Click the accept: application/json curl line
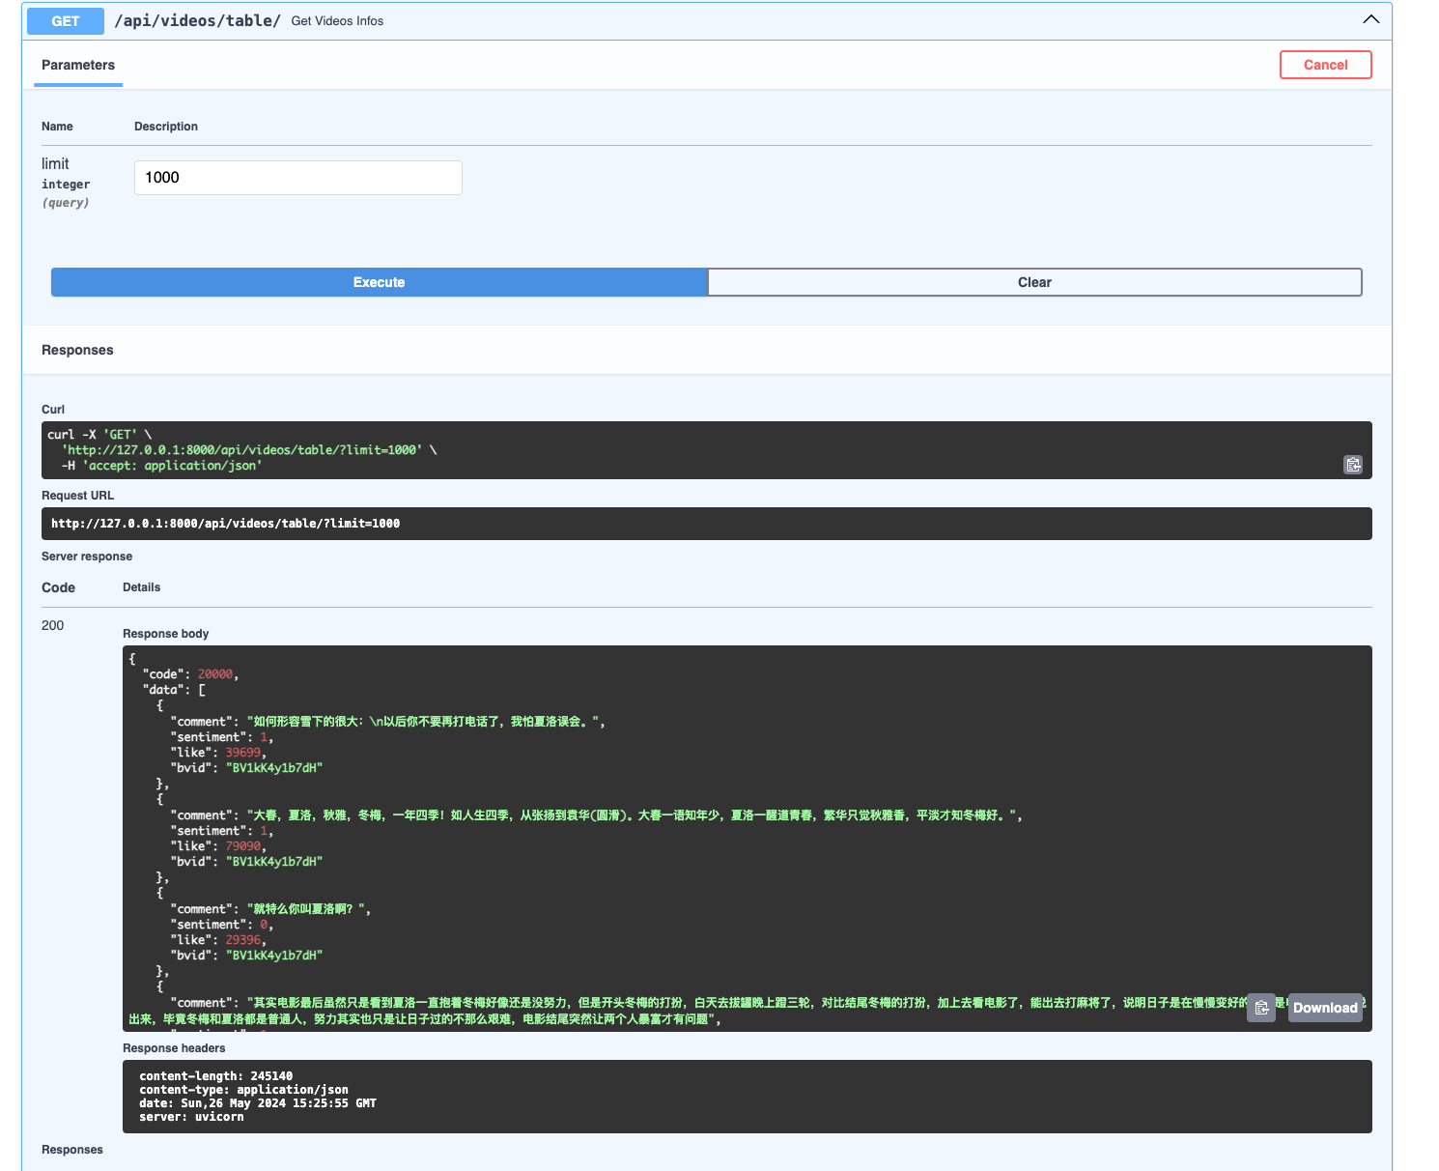This screenshot has height=1171, width=1439. [x=161, y=466]
